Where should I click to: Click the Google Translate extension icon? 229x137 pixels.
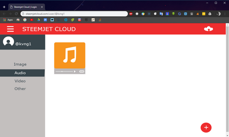pyautogui.click(x=161, y=14)
